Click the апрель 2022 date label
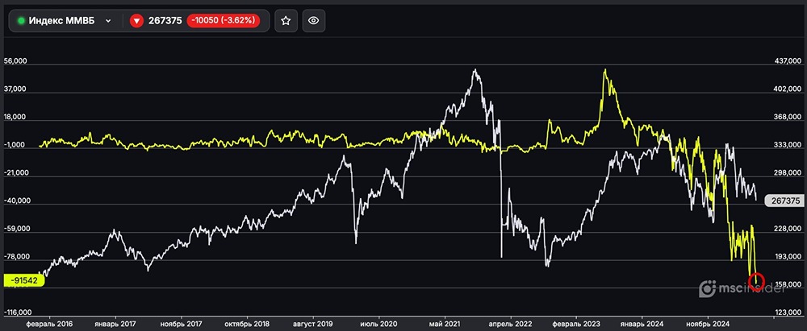This screenshot has height=331, width=807. point(511,325)
